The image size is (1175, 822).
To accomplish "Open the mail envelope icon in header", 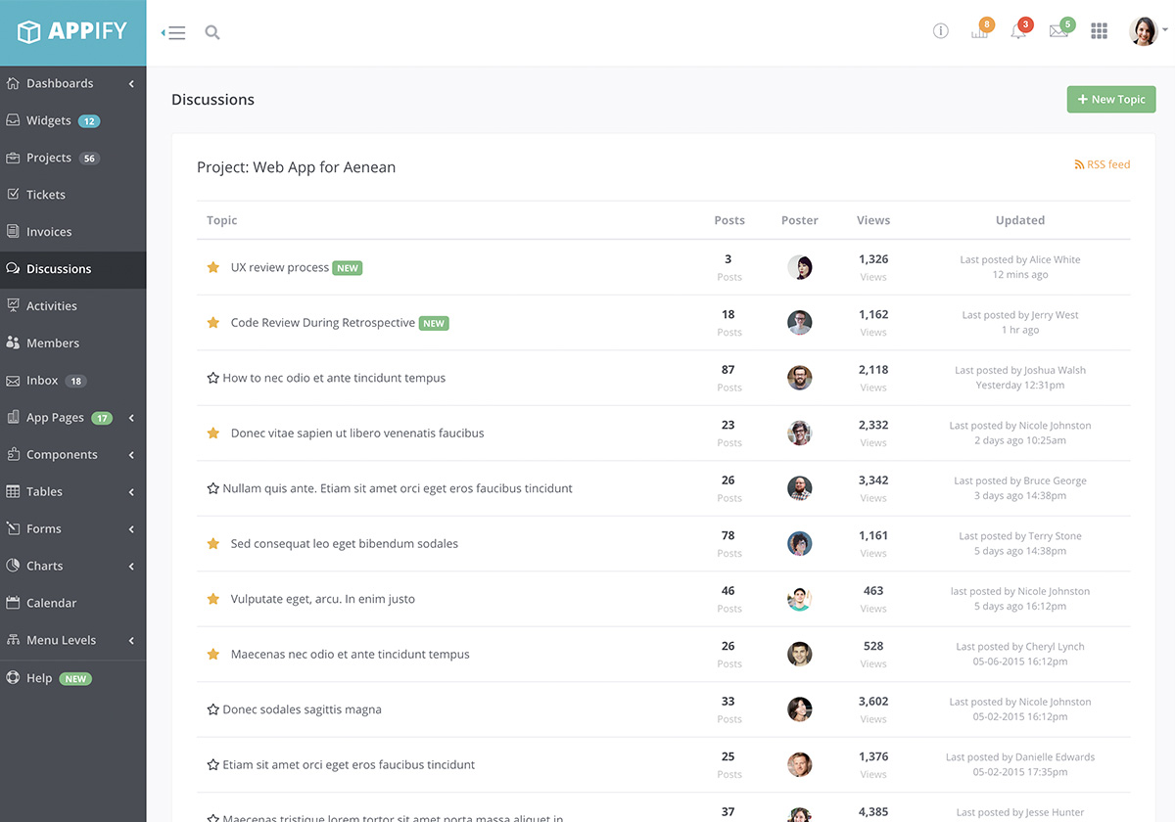I will pyautogui.click(x=1058, y=31).
